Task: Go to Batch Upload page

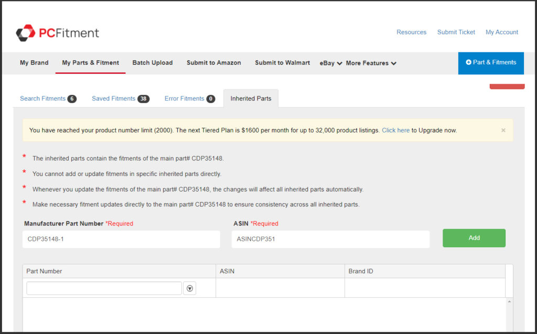Action: (152, 63)
